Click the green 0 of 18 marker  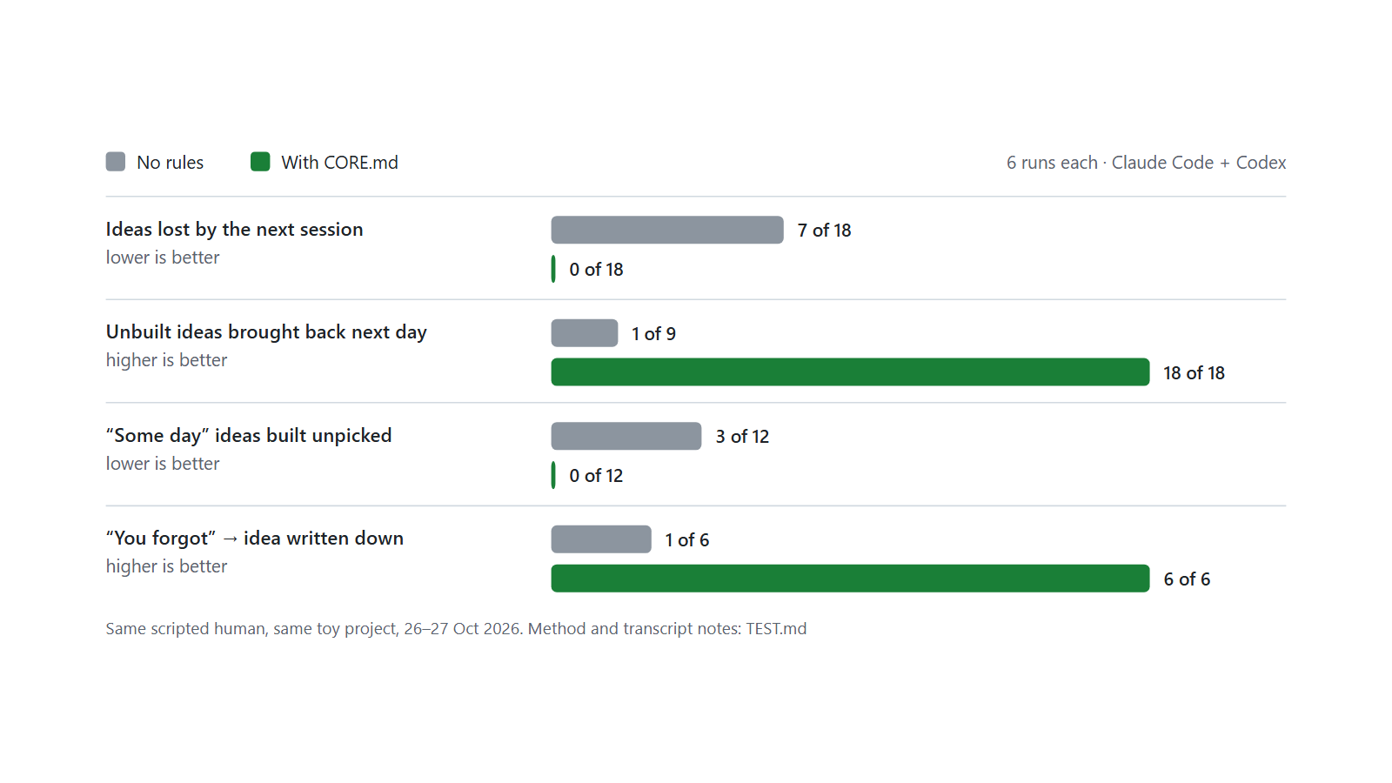[553, 269]
